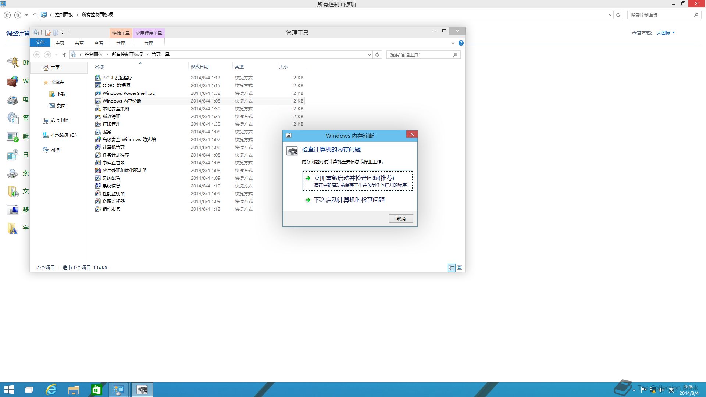Open iSCSI 发起程序 shortcut icon

click(x=98, y=78)
